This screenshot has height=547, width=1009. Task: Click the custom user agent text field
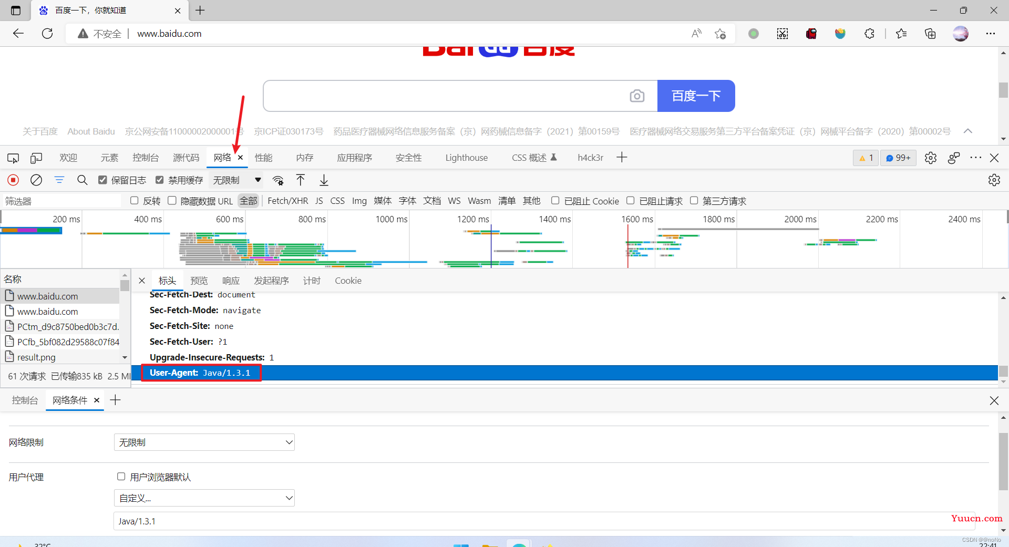pyautogui.click(x=544, y=521)
